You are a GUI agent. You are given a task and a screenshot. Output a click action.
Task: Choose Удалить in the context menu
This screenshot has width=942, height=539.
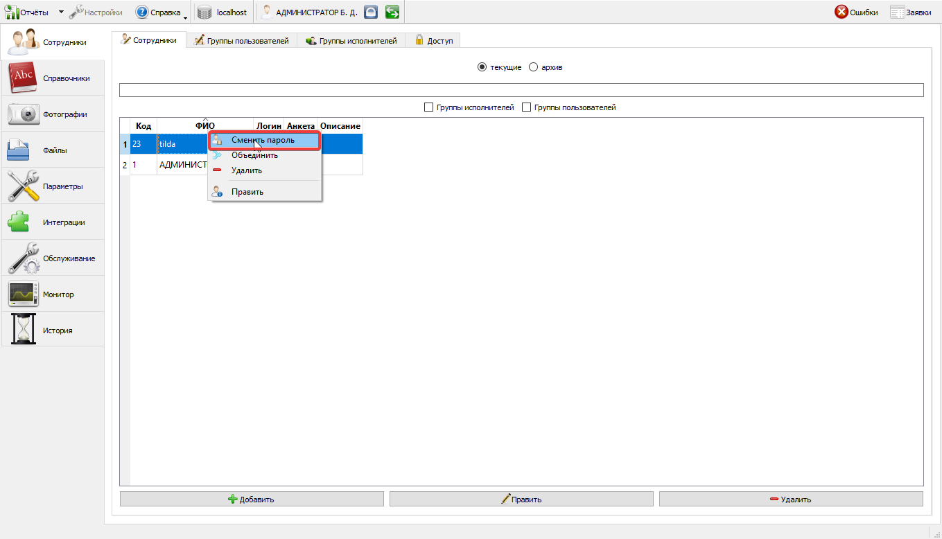(264, 170)
